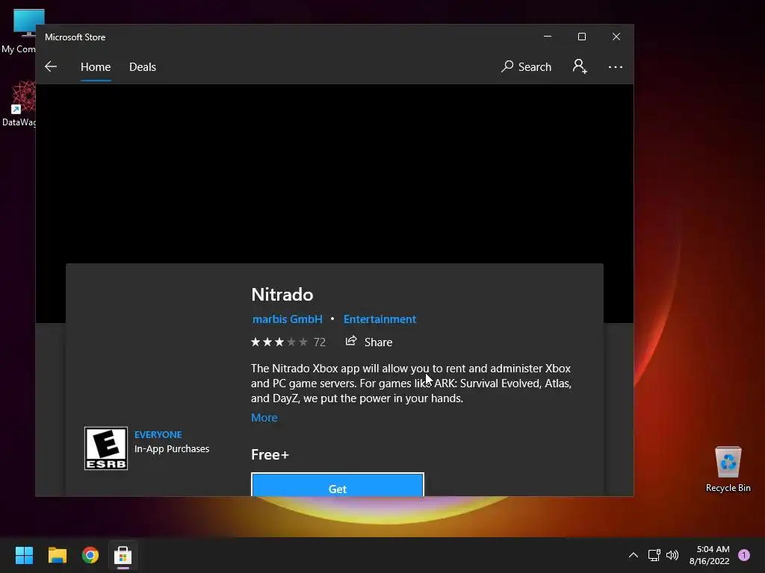The image size is (765, 573).
Task: Open the three-dot See more menu
Action: coord(616,66)
